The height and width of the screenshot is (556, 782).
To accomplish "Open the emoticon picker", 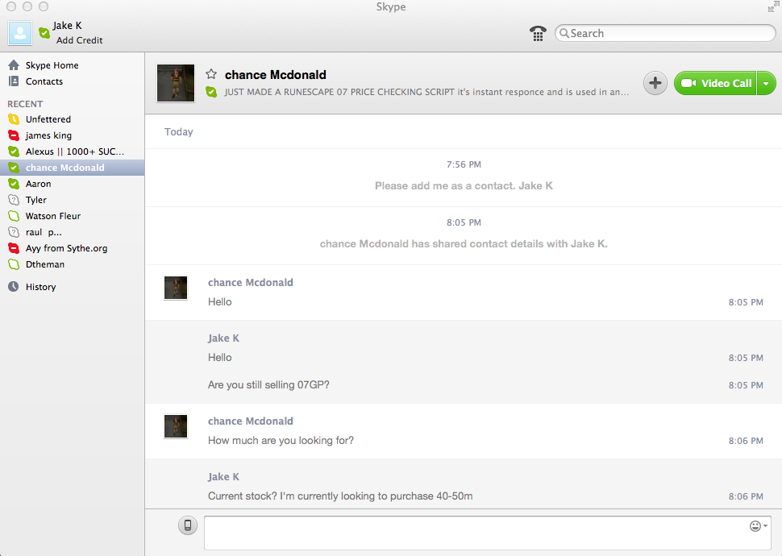I will tap(758, 526).
